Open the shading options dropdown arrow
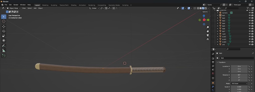The width and height of the screenshot is (255, 92). coord(208,8)
